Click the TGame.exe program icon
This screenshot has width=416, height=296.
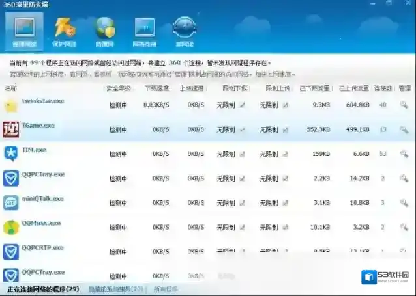(x=11, y=129)
